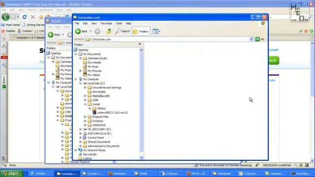
Task: Open the Windows Start menu
Action: coord(12,174)
